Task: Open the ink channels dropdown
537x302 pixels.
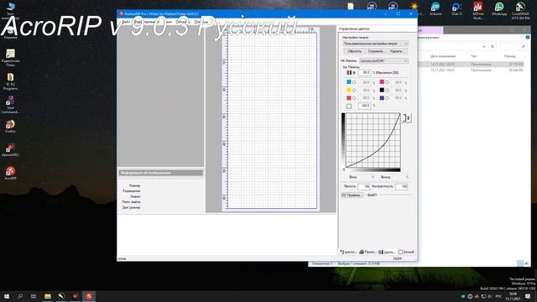Action: 383,61
